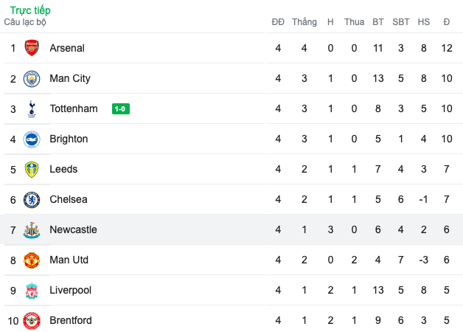Screen dimensions: 463x332
Task: Select the Trực tiếp live tab
Action: [x=30, y=10]
